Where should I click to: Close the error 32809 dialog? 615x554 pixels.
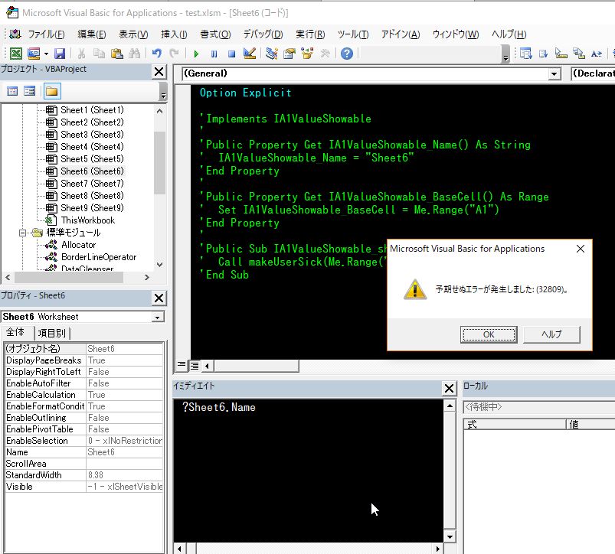click(x=581, y=249)
